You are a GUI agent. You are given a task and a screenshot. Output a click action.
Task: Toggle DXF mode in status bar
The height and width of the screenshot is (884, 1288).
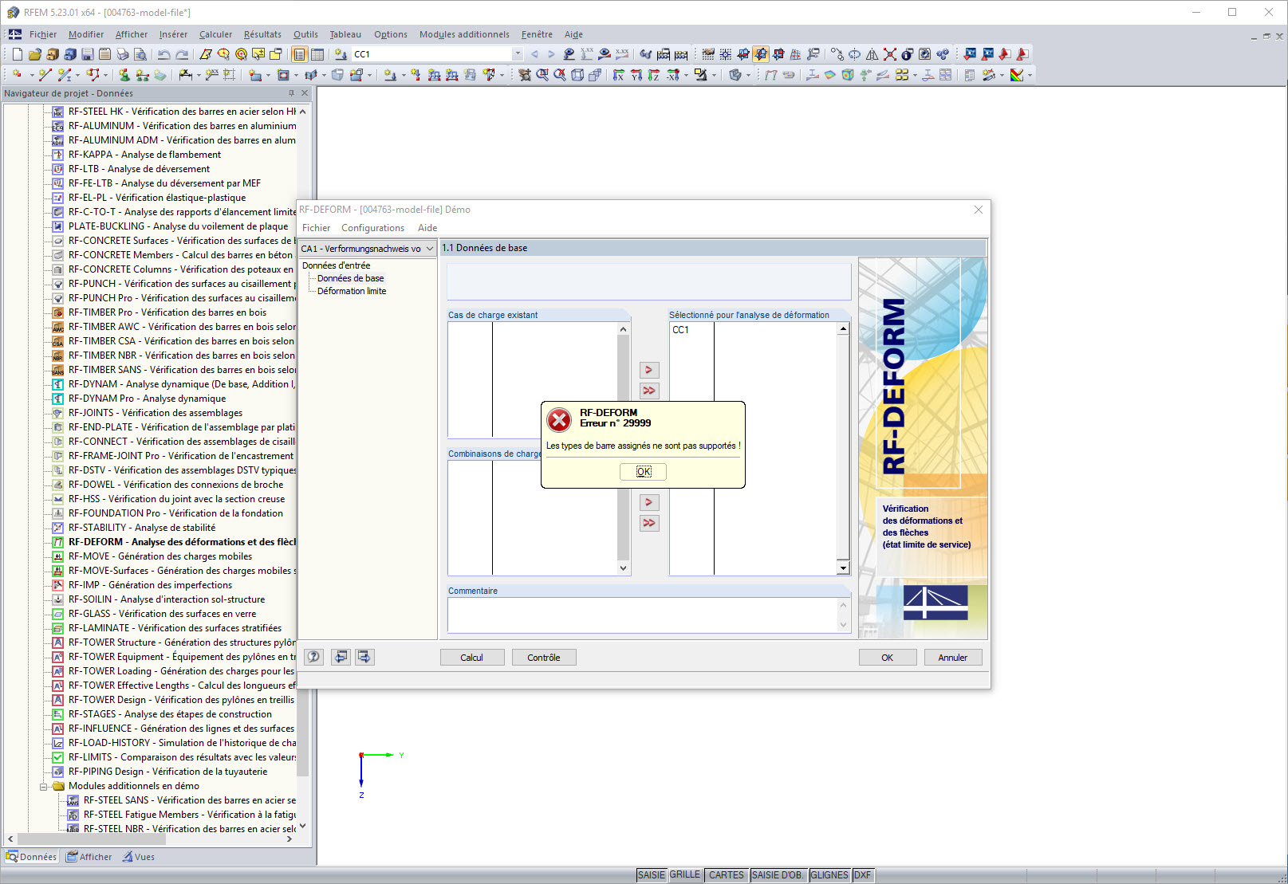[862, 875]
